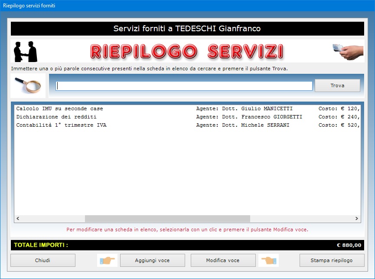Select the Calcolo IMU su seconde case row
Image resolution: width=375 pixels, height=279 pixels.
tap(187, 108)
